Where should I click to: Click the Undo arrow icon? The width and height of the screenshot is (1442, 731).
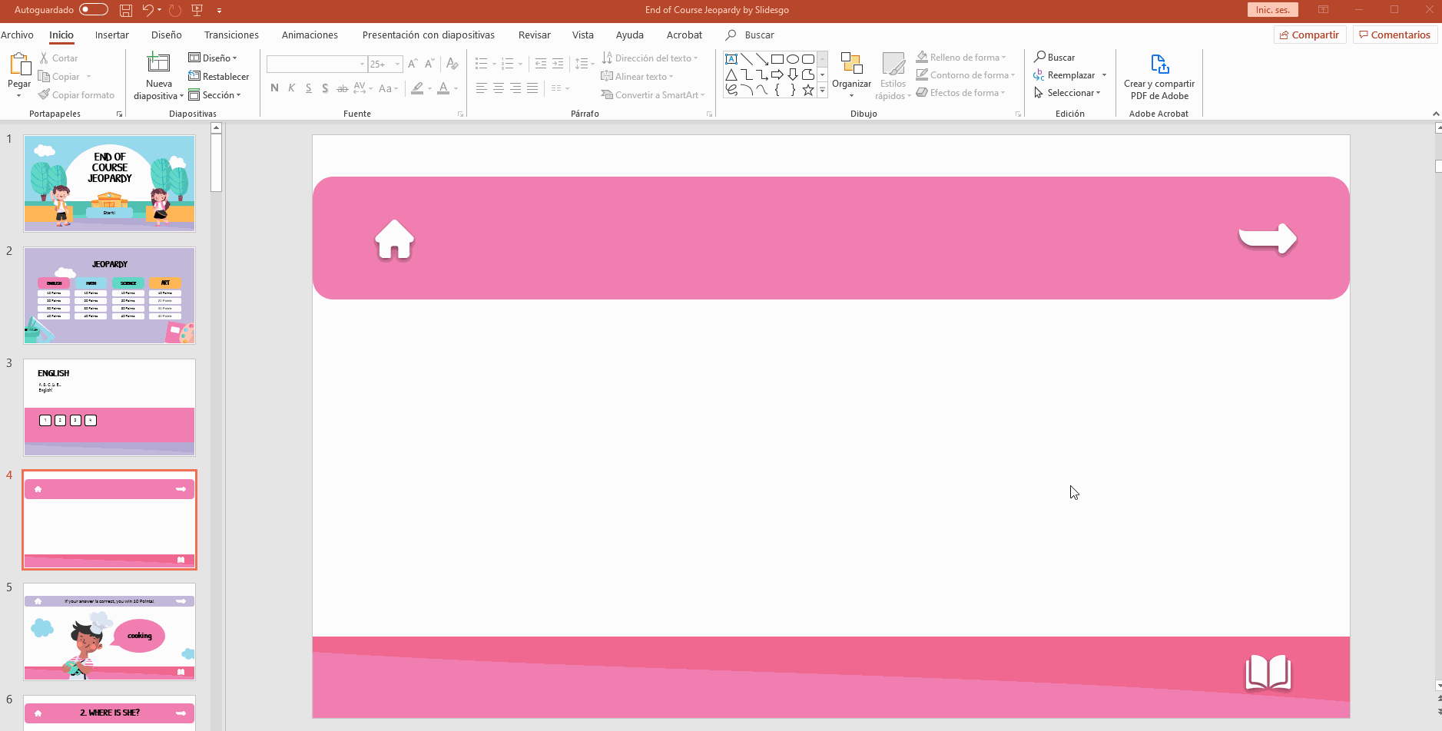click(148, 10)
